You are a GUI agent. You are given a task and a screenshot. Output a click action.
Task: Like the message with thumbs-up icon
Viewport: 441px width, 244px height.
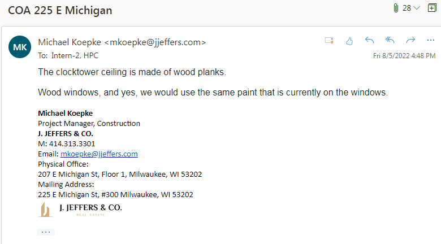point(349,41)
